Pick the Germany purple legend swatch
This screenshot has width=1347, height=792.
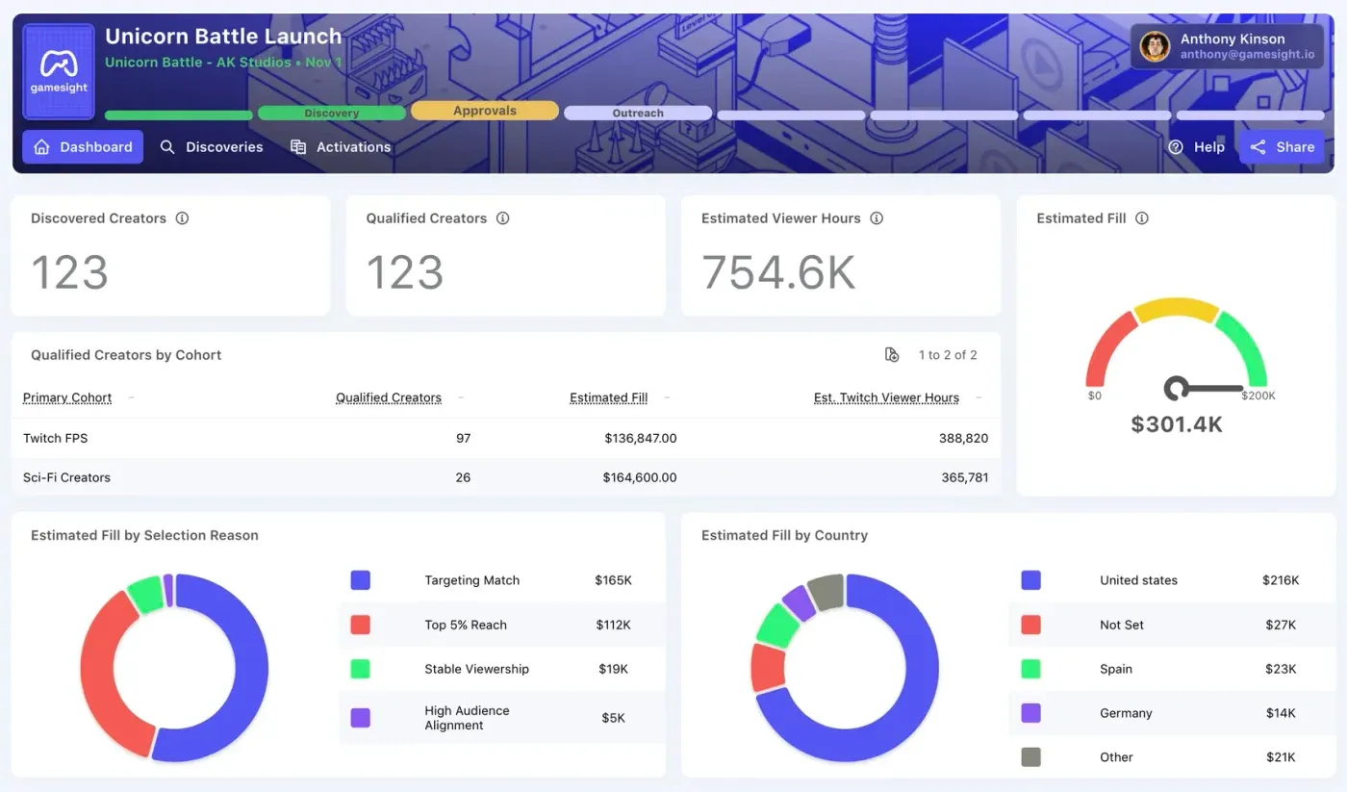[x=1030, y=713]
